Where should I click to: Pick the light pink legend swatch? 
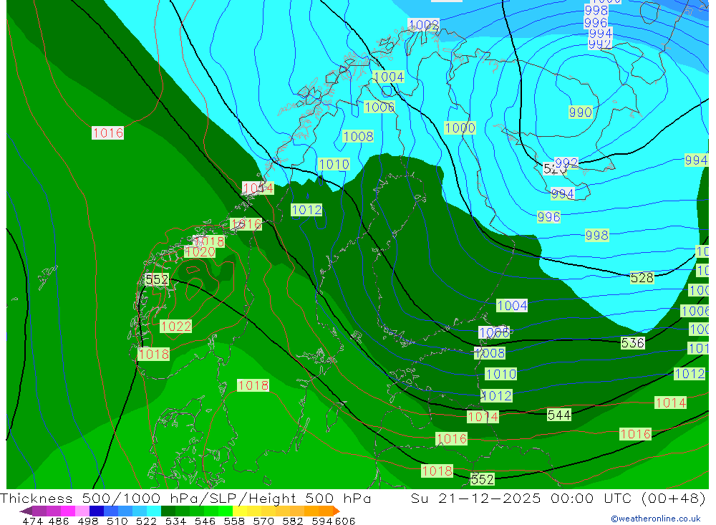click(x=82, y=511)
